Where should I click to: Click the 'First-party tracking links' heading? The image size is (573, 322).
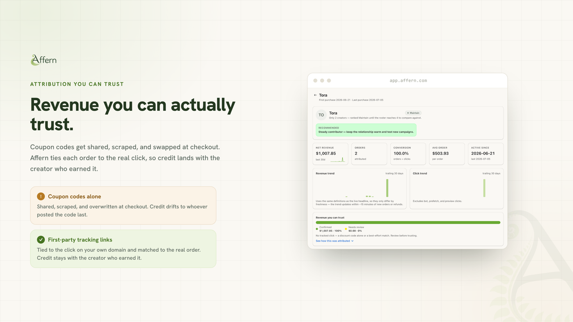pos(80,240)
